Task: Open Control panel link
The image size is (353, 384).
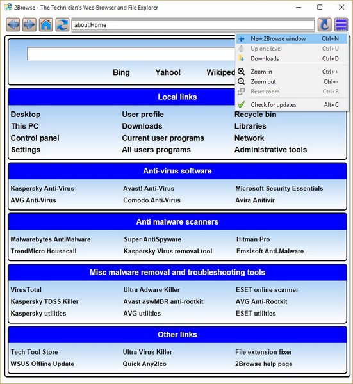Action: [x=35, y=138]
